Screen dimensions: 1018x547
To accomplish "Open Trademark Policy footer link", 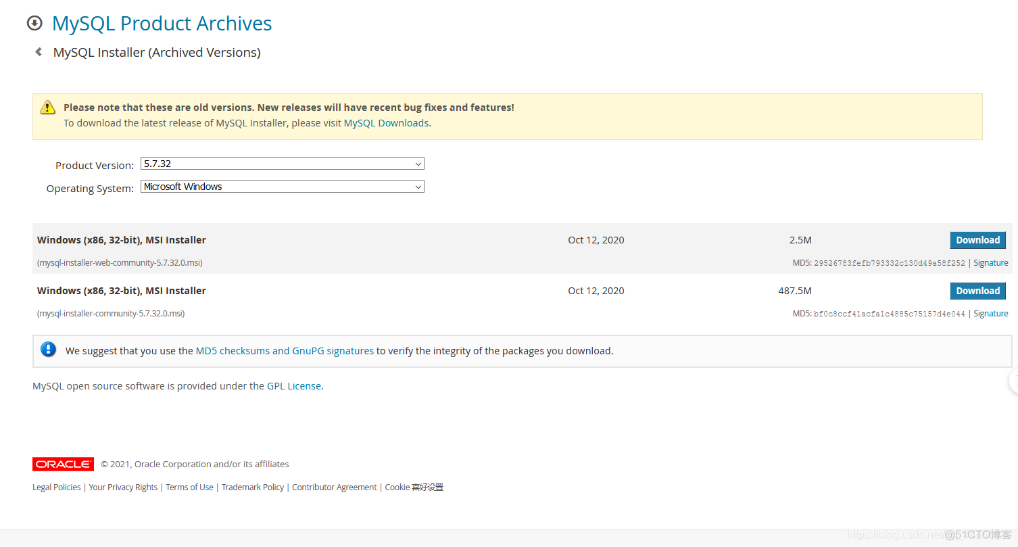I will [x=253, y=487].
